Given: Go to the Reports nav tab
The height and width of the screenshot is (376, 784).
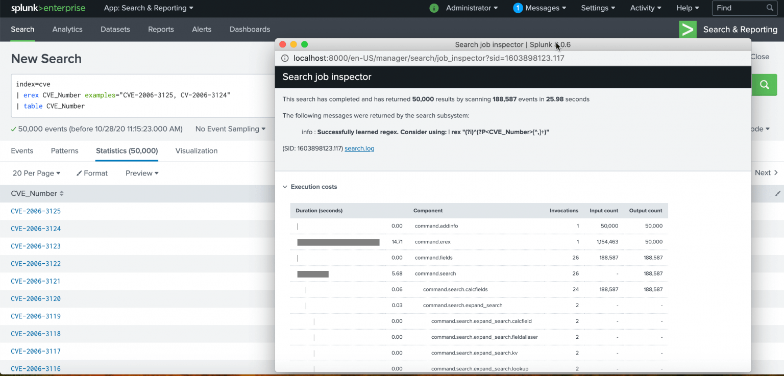Looking at the screenshot, I should (x=161, y=30).
